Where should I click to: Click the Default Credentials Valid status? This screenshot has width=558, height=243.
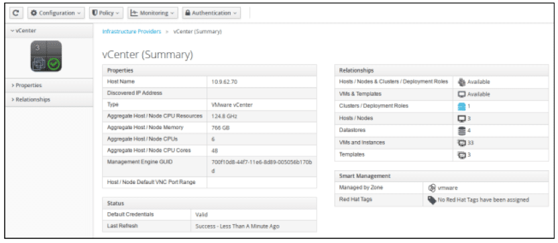tap(201, 215)
